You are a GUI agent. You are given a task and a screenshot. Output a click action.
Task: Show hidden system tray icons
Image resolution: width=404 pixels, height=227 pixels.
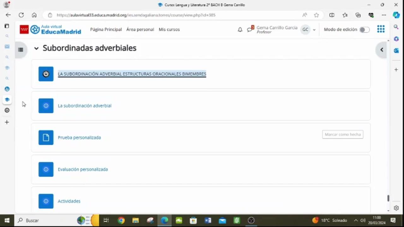click(x=356, y=220)
